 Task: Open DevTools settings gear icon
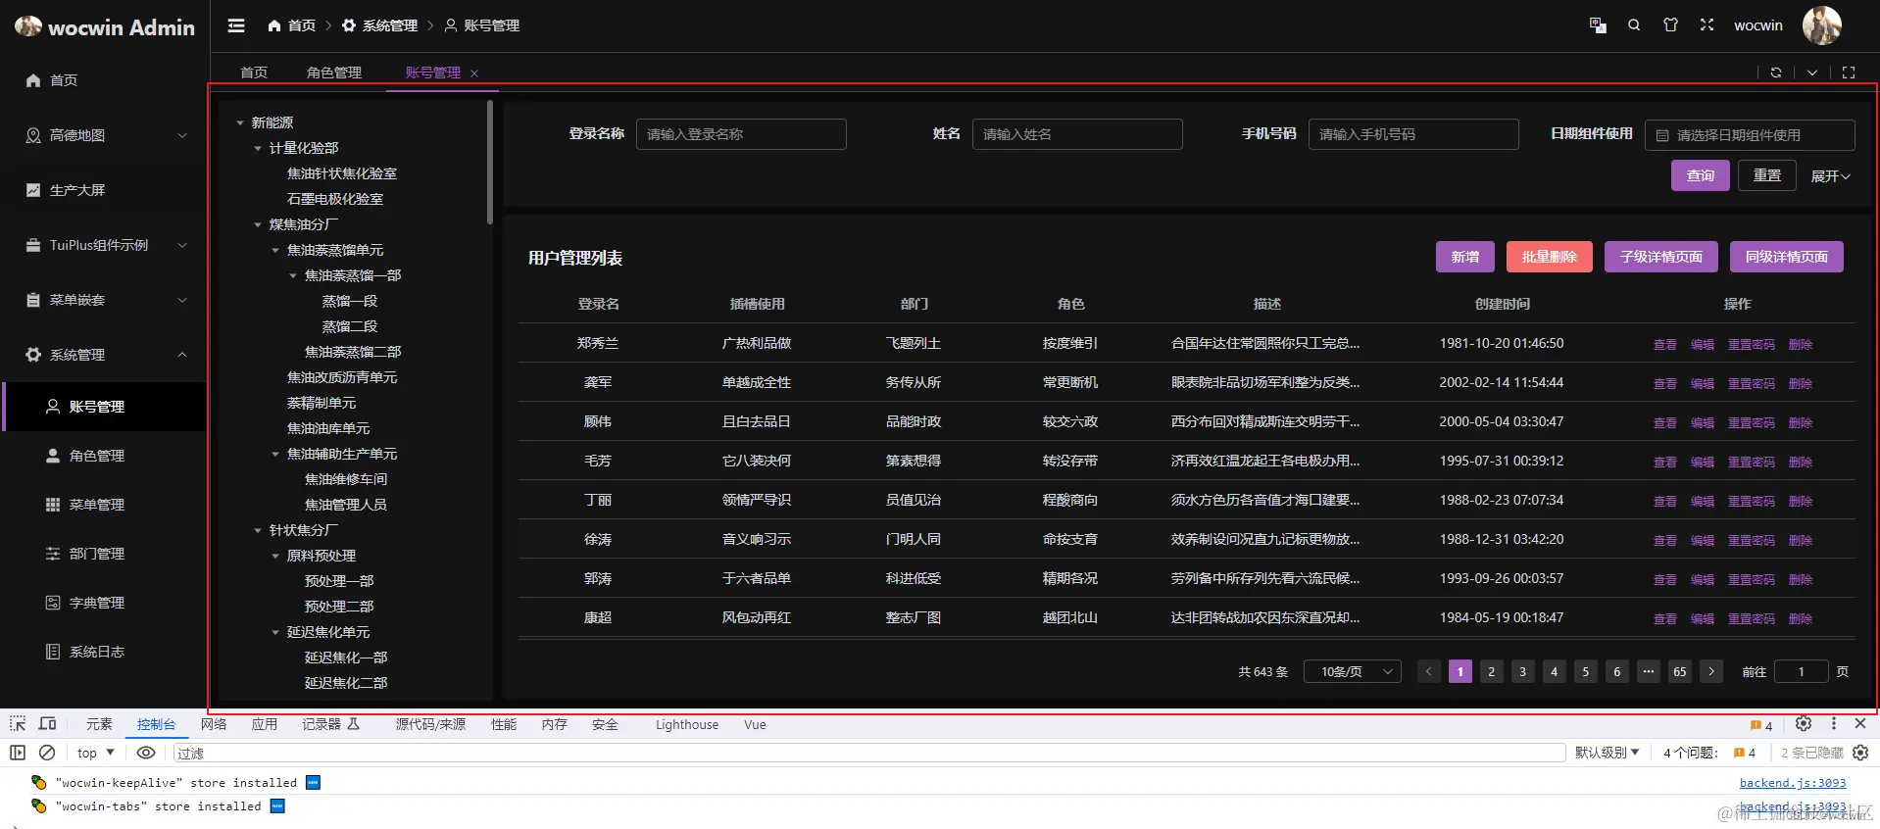tap(1804, 724)
